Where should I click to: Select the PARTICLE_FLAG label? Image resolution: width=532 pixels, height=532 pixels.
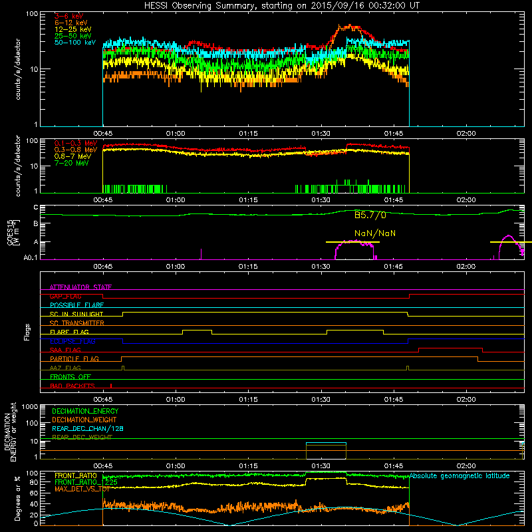[74, 359]
